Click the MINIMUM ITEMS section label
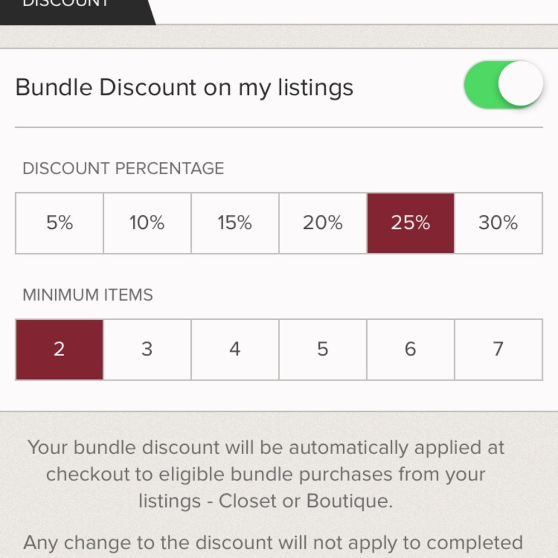This screenshot has width=558, height=558. pyautogui.click(x=87, y=295)
